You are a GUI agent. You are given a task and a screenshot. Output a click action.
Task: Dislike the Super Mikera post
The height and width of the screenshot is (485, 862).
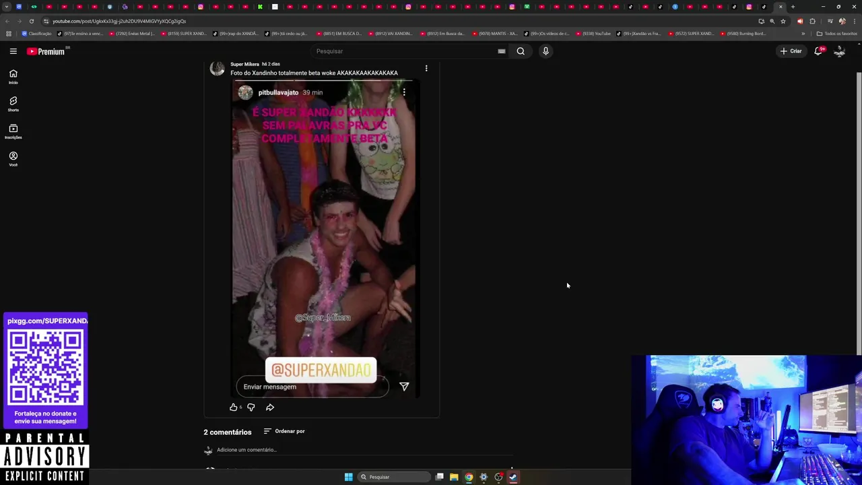coord(251,407)
